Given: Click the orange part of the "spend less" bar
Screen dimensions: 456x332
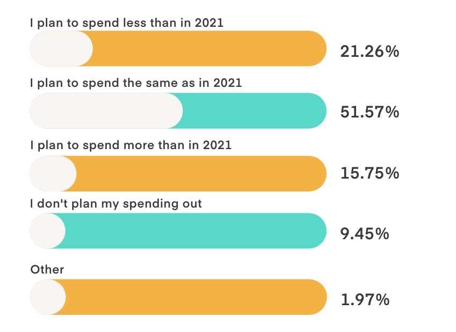Looking at the screenshot, I should tap(209, 49).
